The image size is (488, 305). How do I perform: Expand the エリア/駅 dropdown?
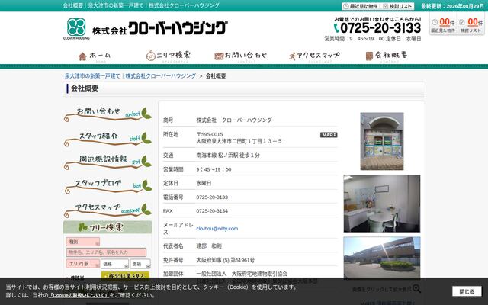click(83, 264)
